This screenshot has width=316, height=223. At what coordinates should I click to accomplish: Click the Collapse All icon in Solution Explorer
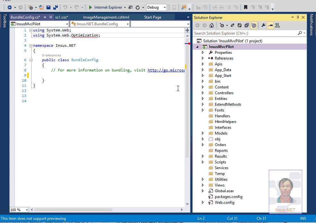point(247,25)
